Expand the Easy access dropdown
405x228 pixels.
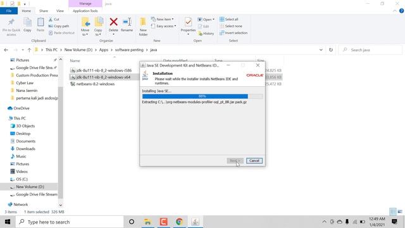[164, 26]
